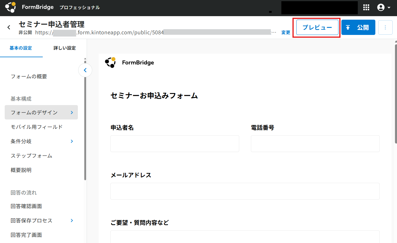The image size is (397, 243).
Task: Click the 変更 link next to the URL
Action: [x=286, y=33]
